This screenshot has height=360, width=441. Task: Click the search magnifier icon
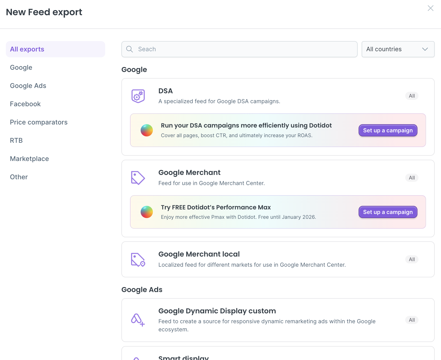point(130,49)
